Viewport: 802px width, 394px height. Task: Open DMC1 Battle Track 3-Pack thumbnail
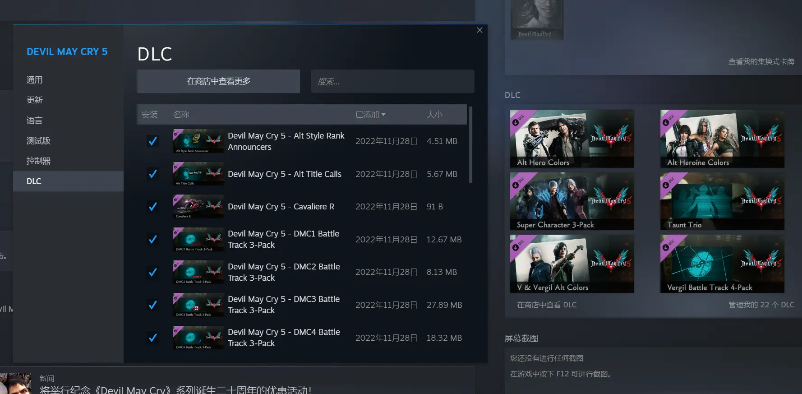(x=198, y=239)
